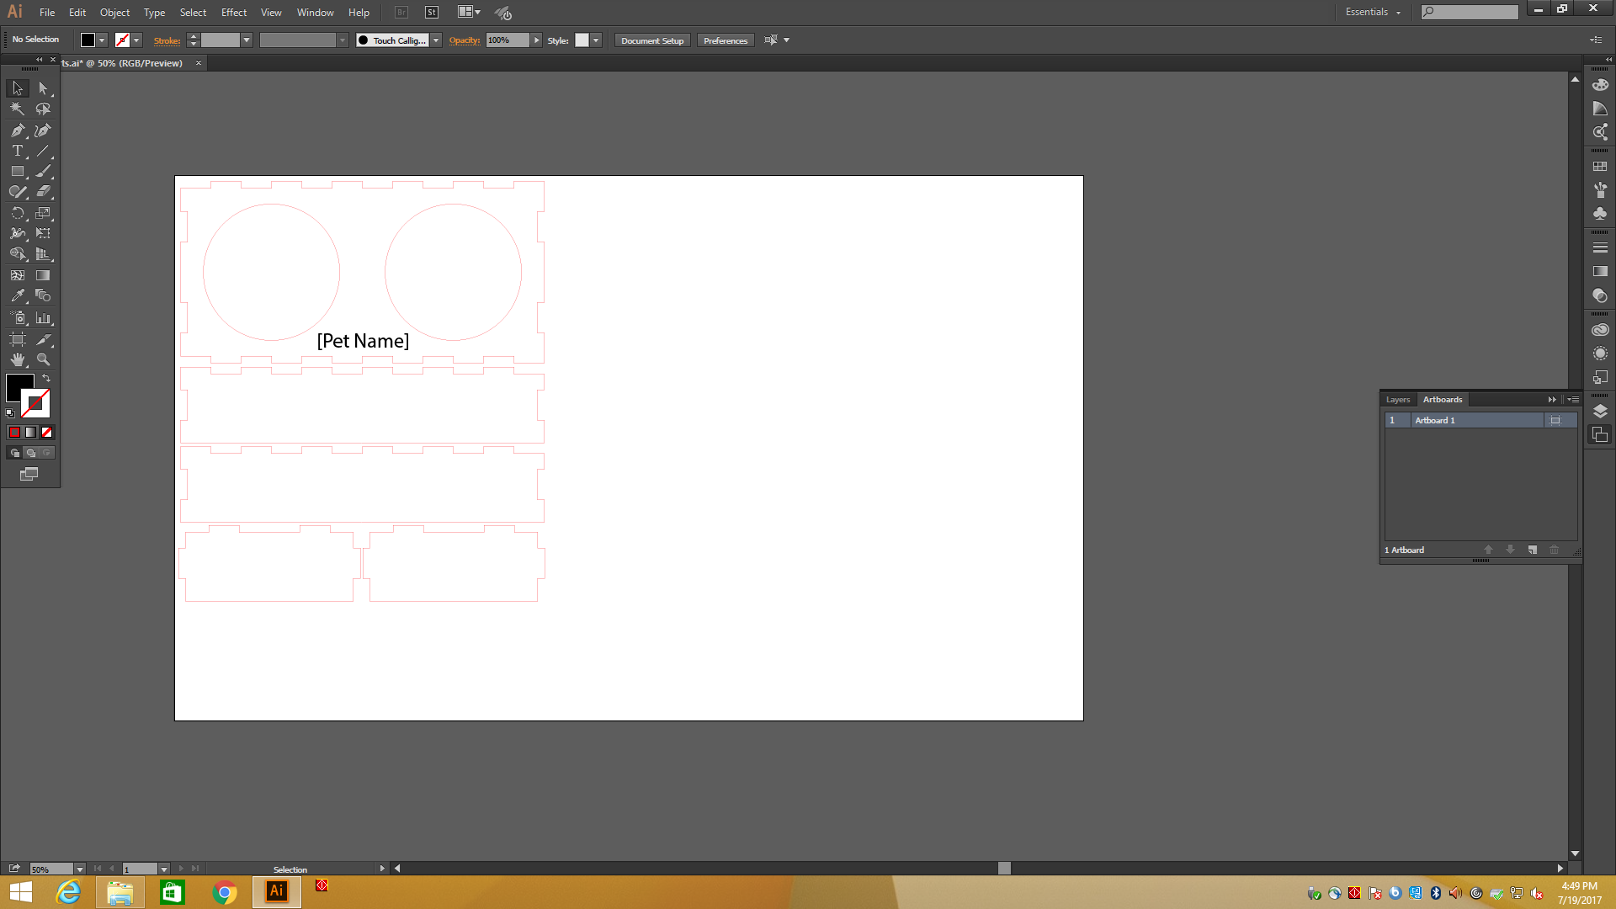Launch Google Chrome from the taskbar
This screenshot has width=1616, height=909.
coord(225,892)
